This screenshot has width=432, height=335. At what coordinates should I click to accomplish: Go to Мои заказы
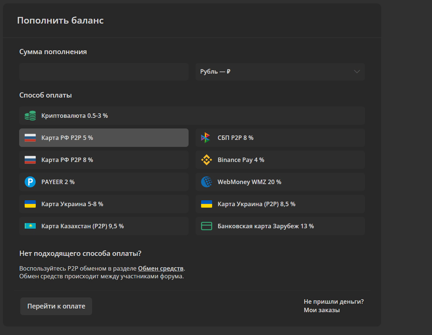pos(322,310)
